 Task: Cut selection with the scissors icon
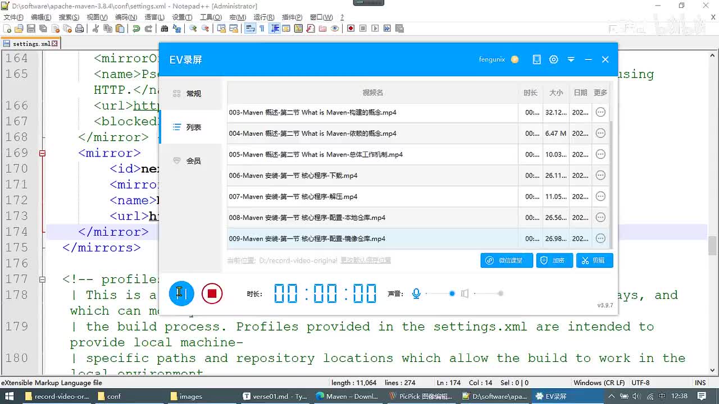click(95, 29)
